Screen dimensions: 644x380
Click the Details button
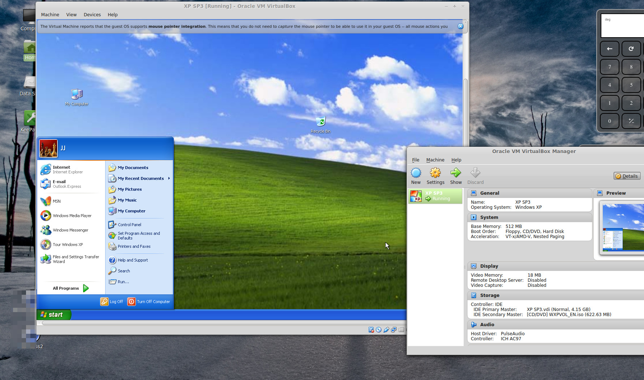(x=627, y=176)
